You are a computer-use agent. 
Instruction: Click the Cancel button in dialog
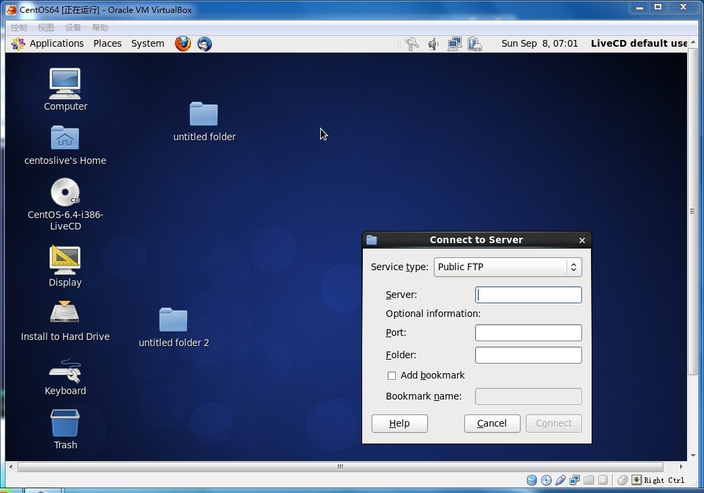pos(492,423)
